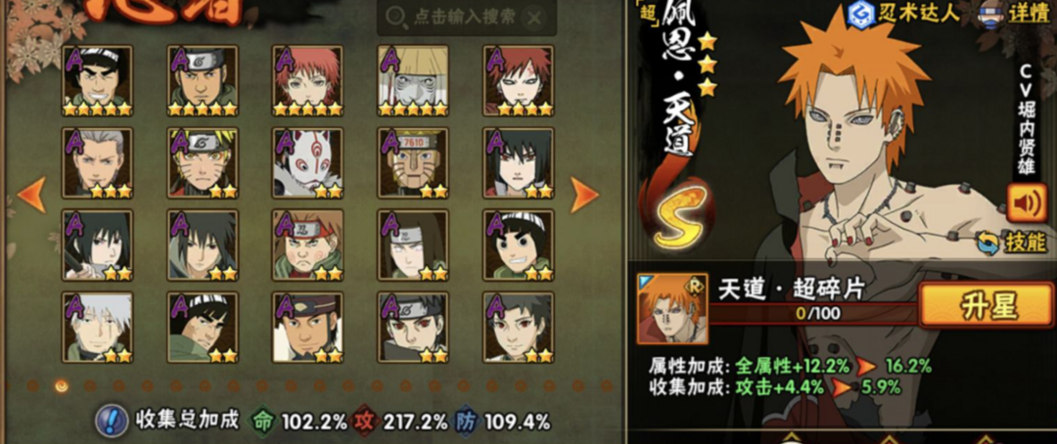Select red-haired Gaara portrait in top row
Viewport: 1057px width, 444px height.
click(x=519, y=81)
